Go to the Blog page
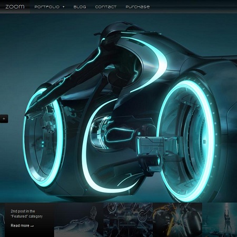 (80, 7)
